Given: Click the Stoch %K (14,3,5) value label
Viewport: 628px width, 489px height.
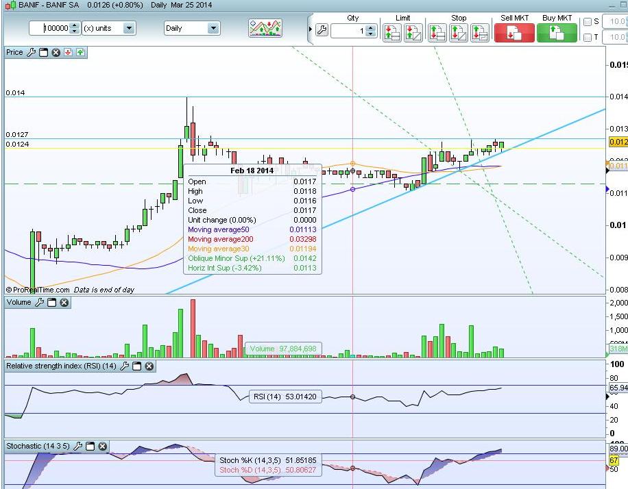Looking at the screenshot, I should click(x=268, y=461).
